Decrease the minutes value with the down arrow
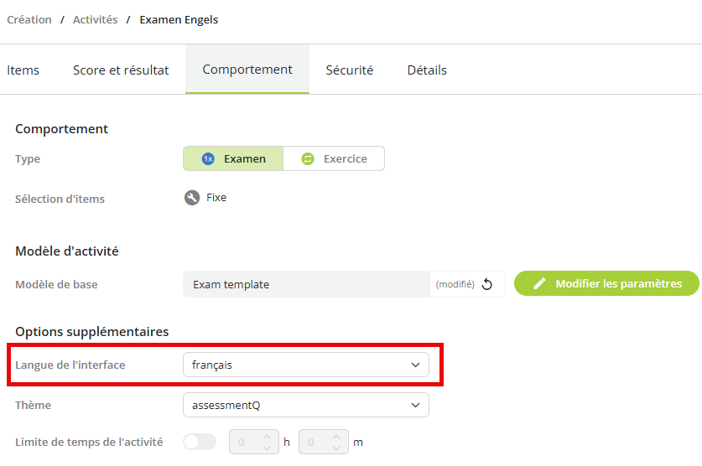This screenshot has height=466, width=702. click(x=336, y=448)
